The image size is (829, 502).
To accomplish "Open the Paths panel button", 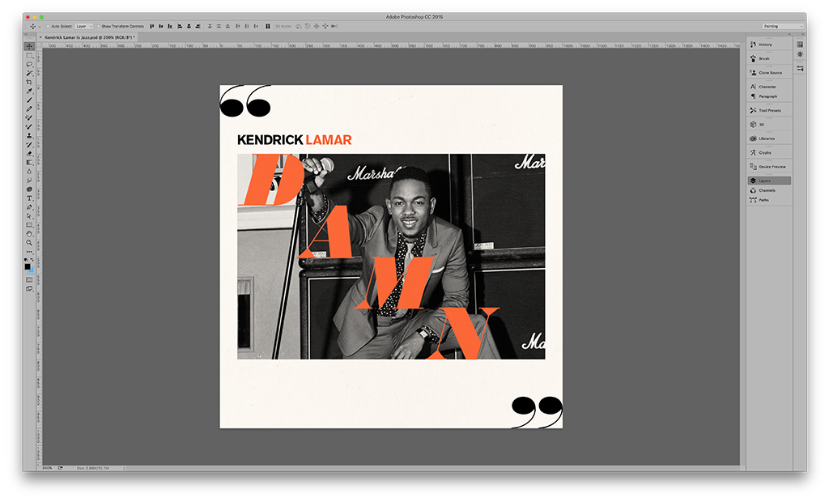I will click(769, 200).
